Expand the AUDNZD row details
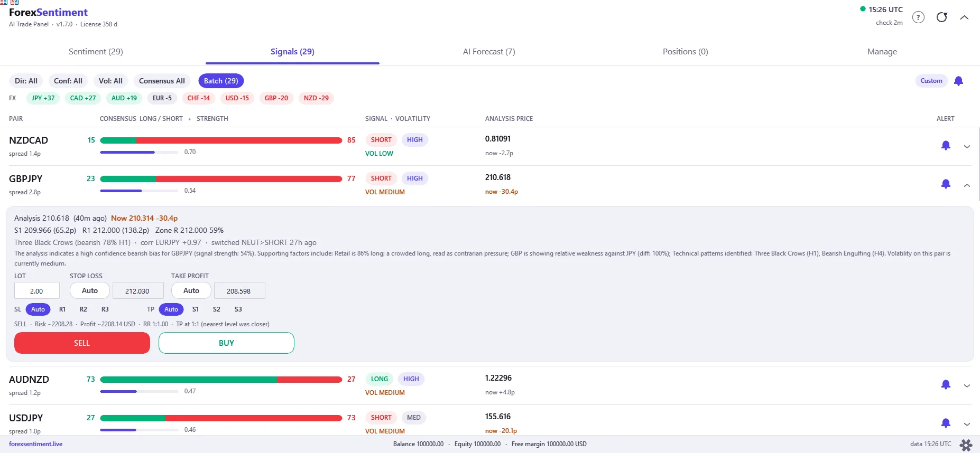The width and height of the screenshot is (980, 453). click(x=967, y=386)
